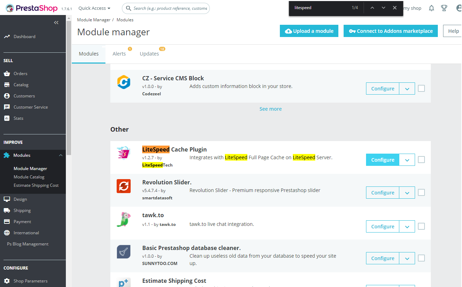The height and width of the screenshot is (287, 462).
Task: Open dropdown next to Revolution Slider Configure
Action: [x=407, y=193]
